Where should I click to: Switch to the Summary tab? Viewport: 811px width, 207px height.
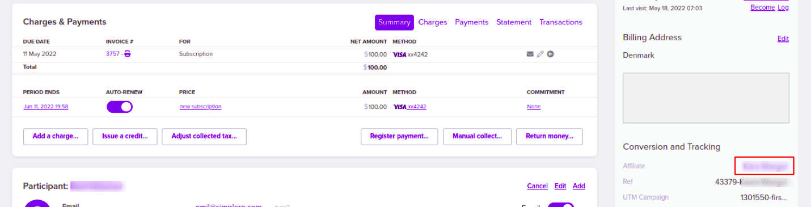394,22
